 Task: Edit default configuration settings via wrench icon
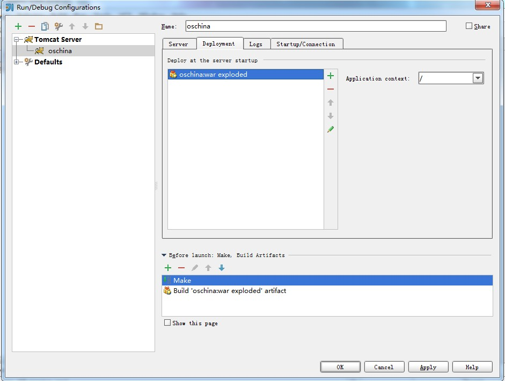click(58, 26)
